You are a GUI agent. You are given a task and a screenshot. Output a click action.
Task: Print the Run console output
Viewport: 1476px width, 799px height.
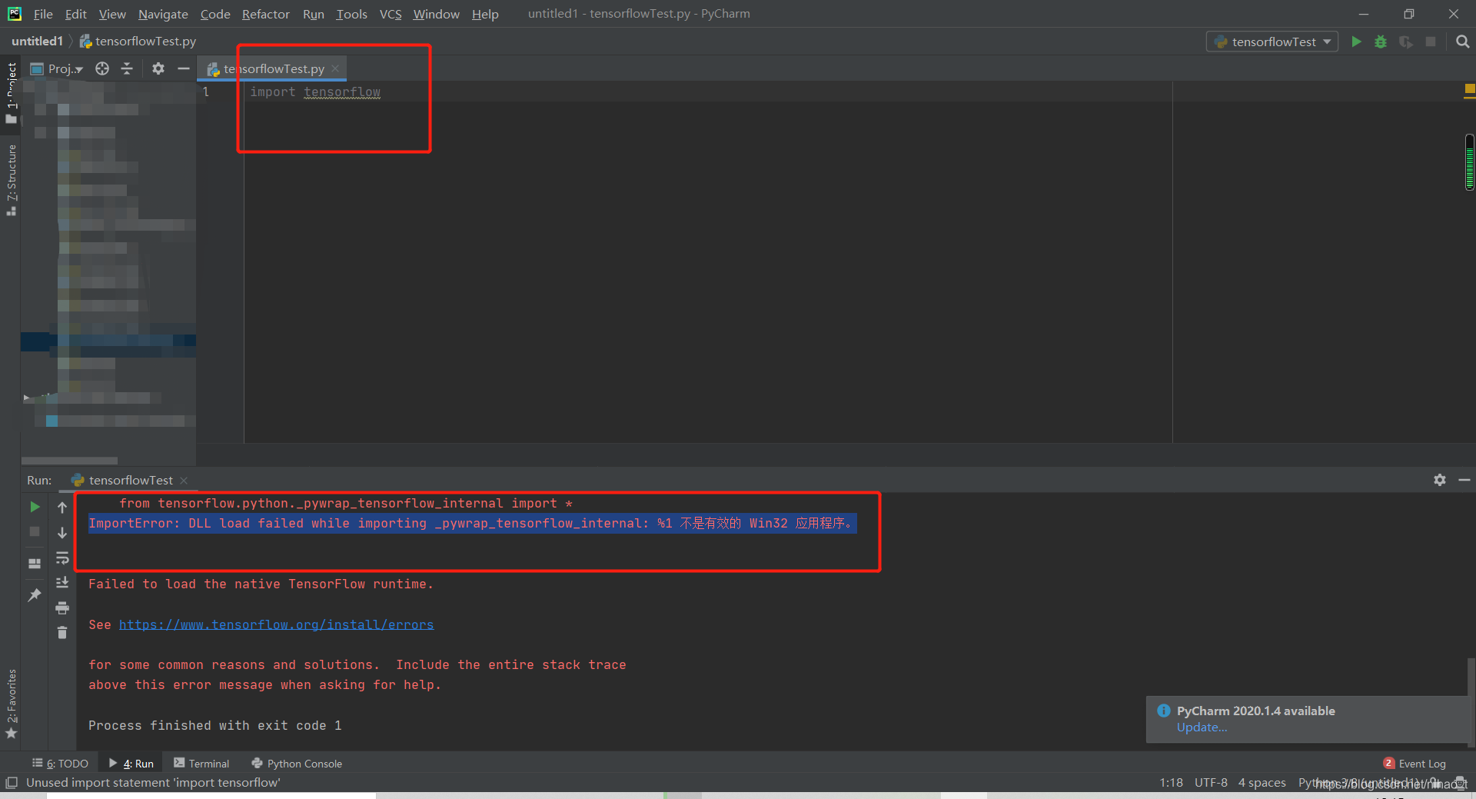pyautogui.click(x=62, y=608)
